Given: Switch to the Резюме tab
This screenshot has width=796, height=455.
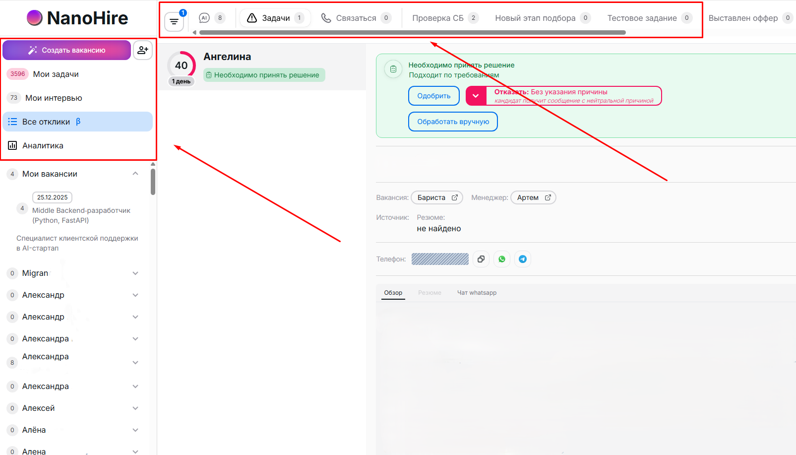Looking at the screenshot, I should [x=429, y=293].
